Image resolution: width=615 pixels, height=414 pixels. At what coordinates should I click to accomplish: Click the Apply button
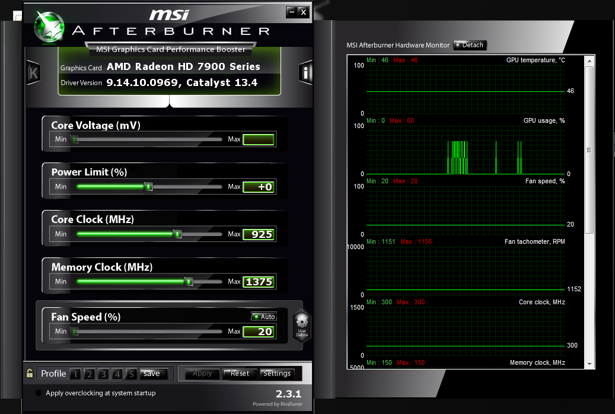[202, 374]
